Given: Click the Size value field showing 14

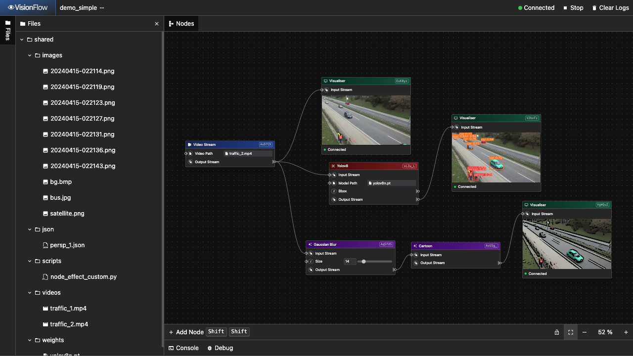Looking at the screenshot, I should (350, 262).
